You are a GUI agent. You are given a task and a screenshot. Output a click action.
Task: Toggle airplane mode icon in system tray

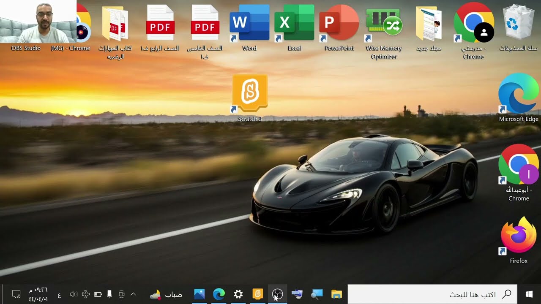coord(86,294)
